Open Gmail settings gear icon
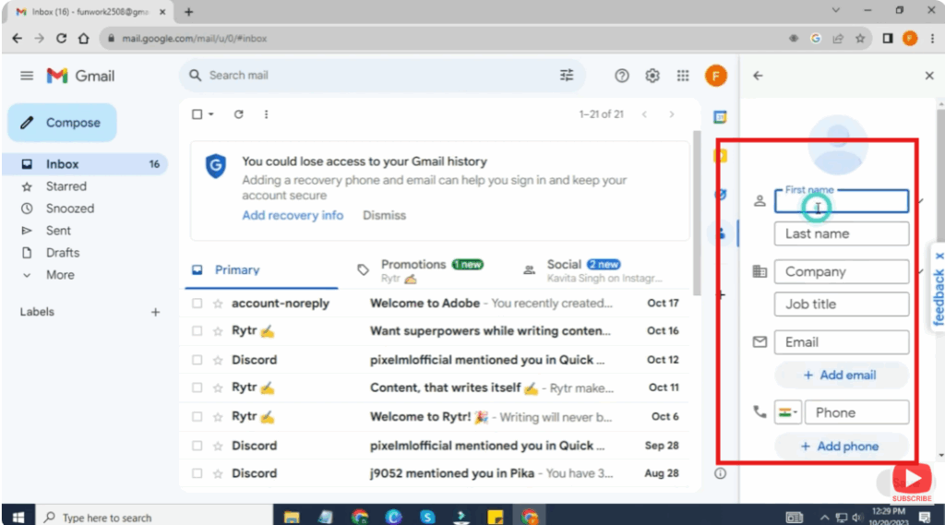Image resolution: width=945 pixels, height=525 pixels. 652,76
